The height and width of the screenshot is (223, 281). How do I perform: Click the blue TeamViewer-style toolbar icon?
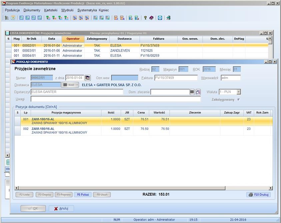(x=160, y=18)
